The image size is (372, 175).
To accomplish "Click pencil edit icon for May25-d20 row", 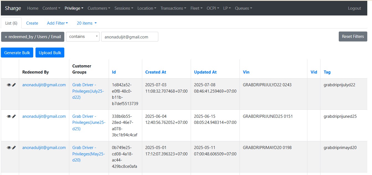I will pos(14,148).
